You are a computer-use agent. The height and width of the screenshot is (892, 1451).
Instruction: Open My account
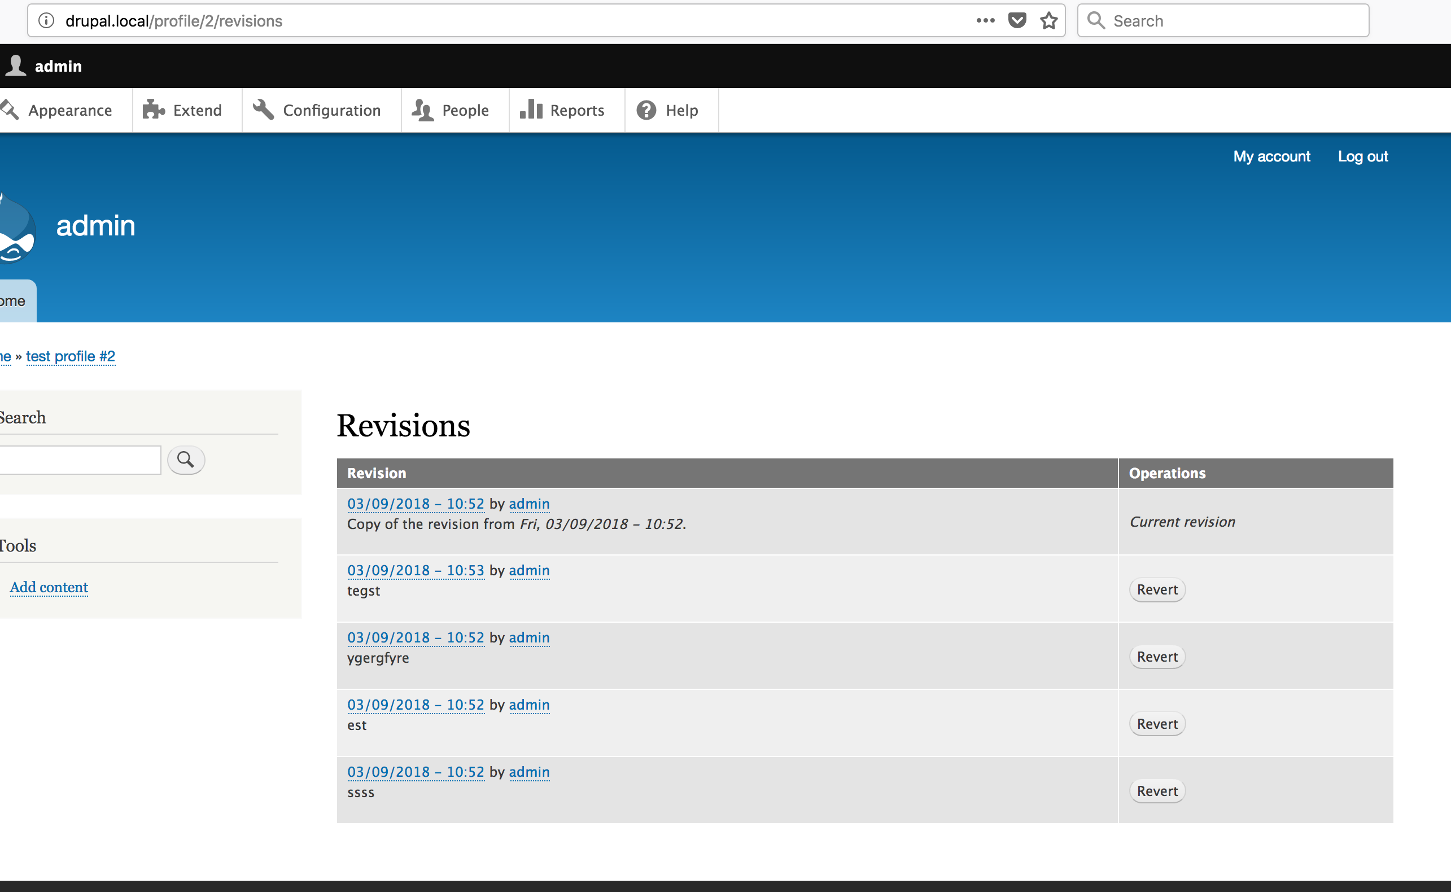coord(1271,156)
